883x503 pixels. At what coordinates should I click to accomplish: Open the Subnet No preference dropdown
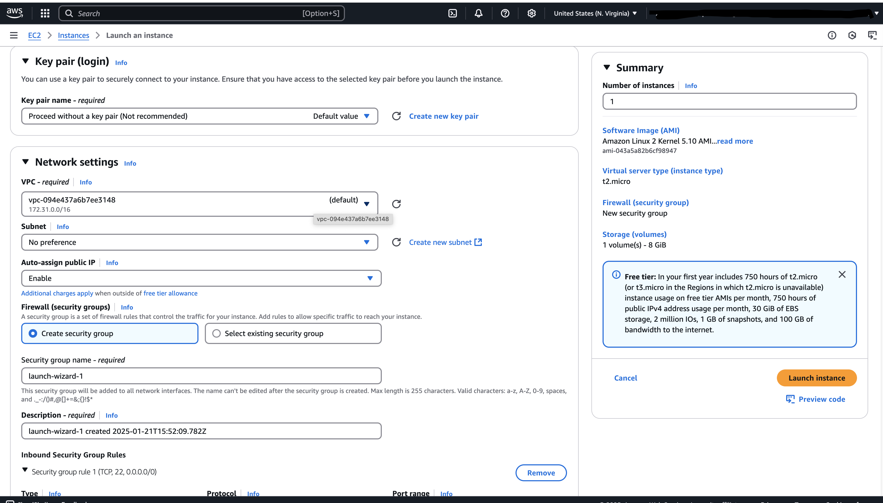point(200,242)
